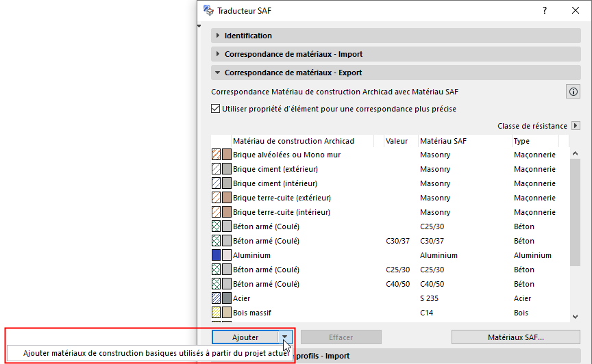The image size is (592, 364).
Task: Click hatch icon of Béton armé C25/30 without Valeur
Action: point(216,226)
